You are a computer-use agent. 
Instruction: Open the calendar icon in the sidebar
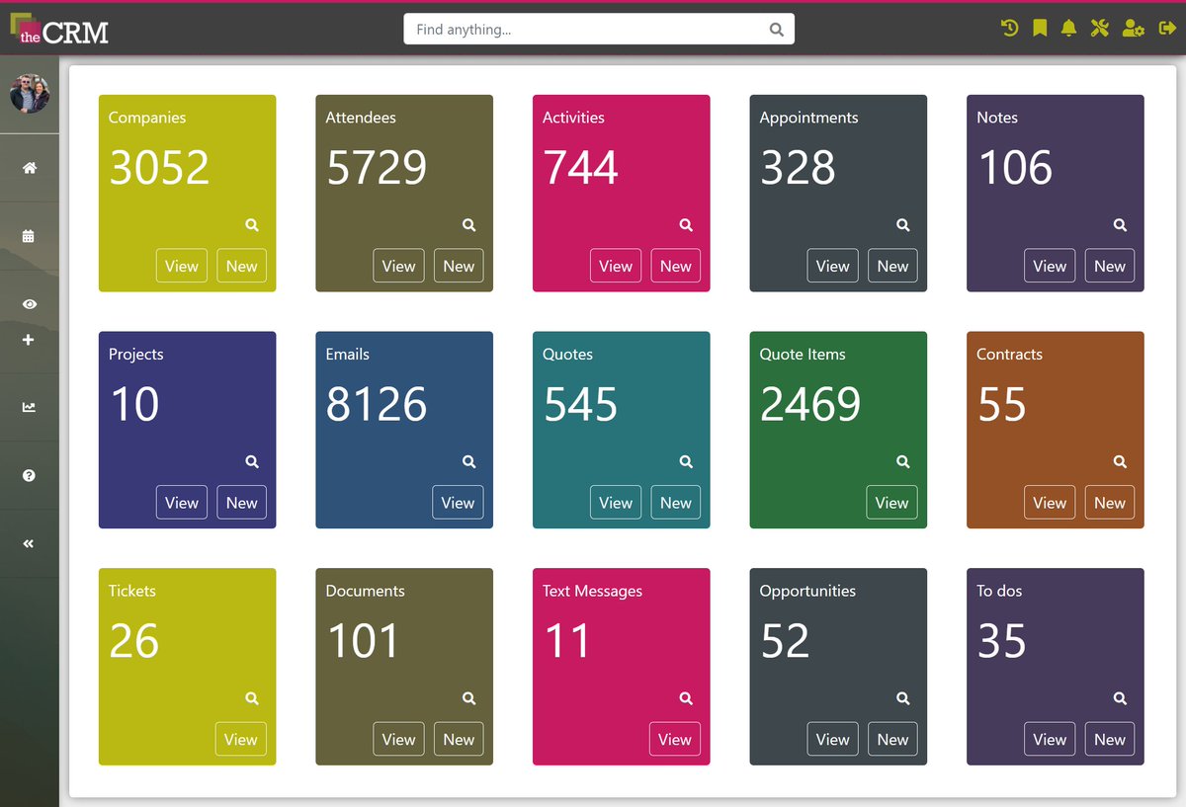coord(30,237)
